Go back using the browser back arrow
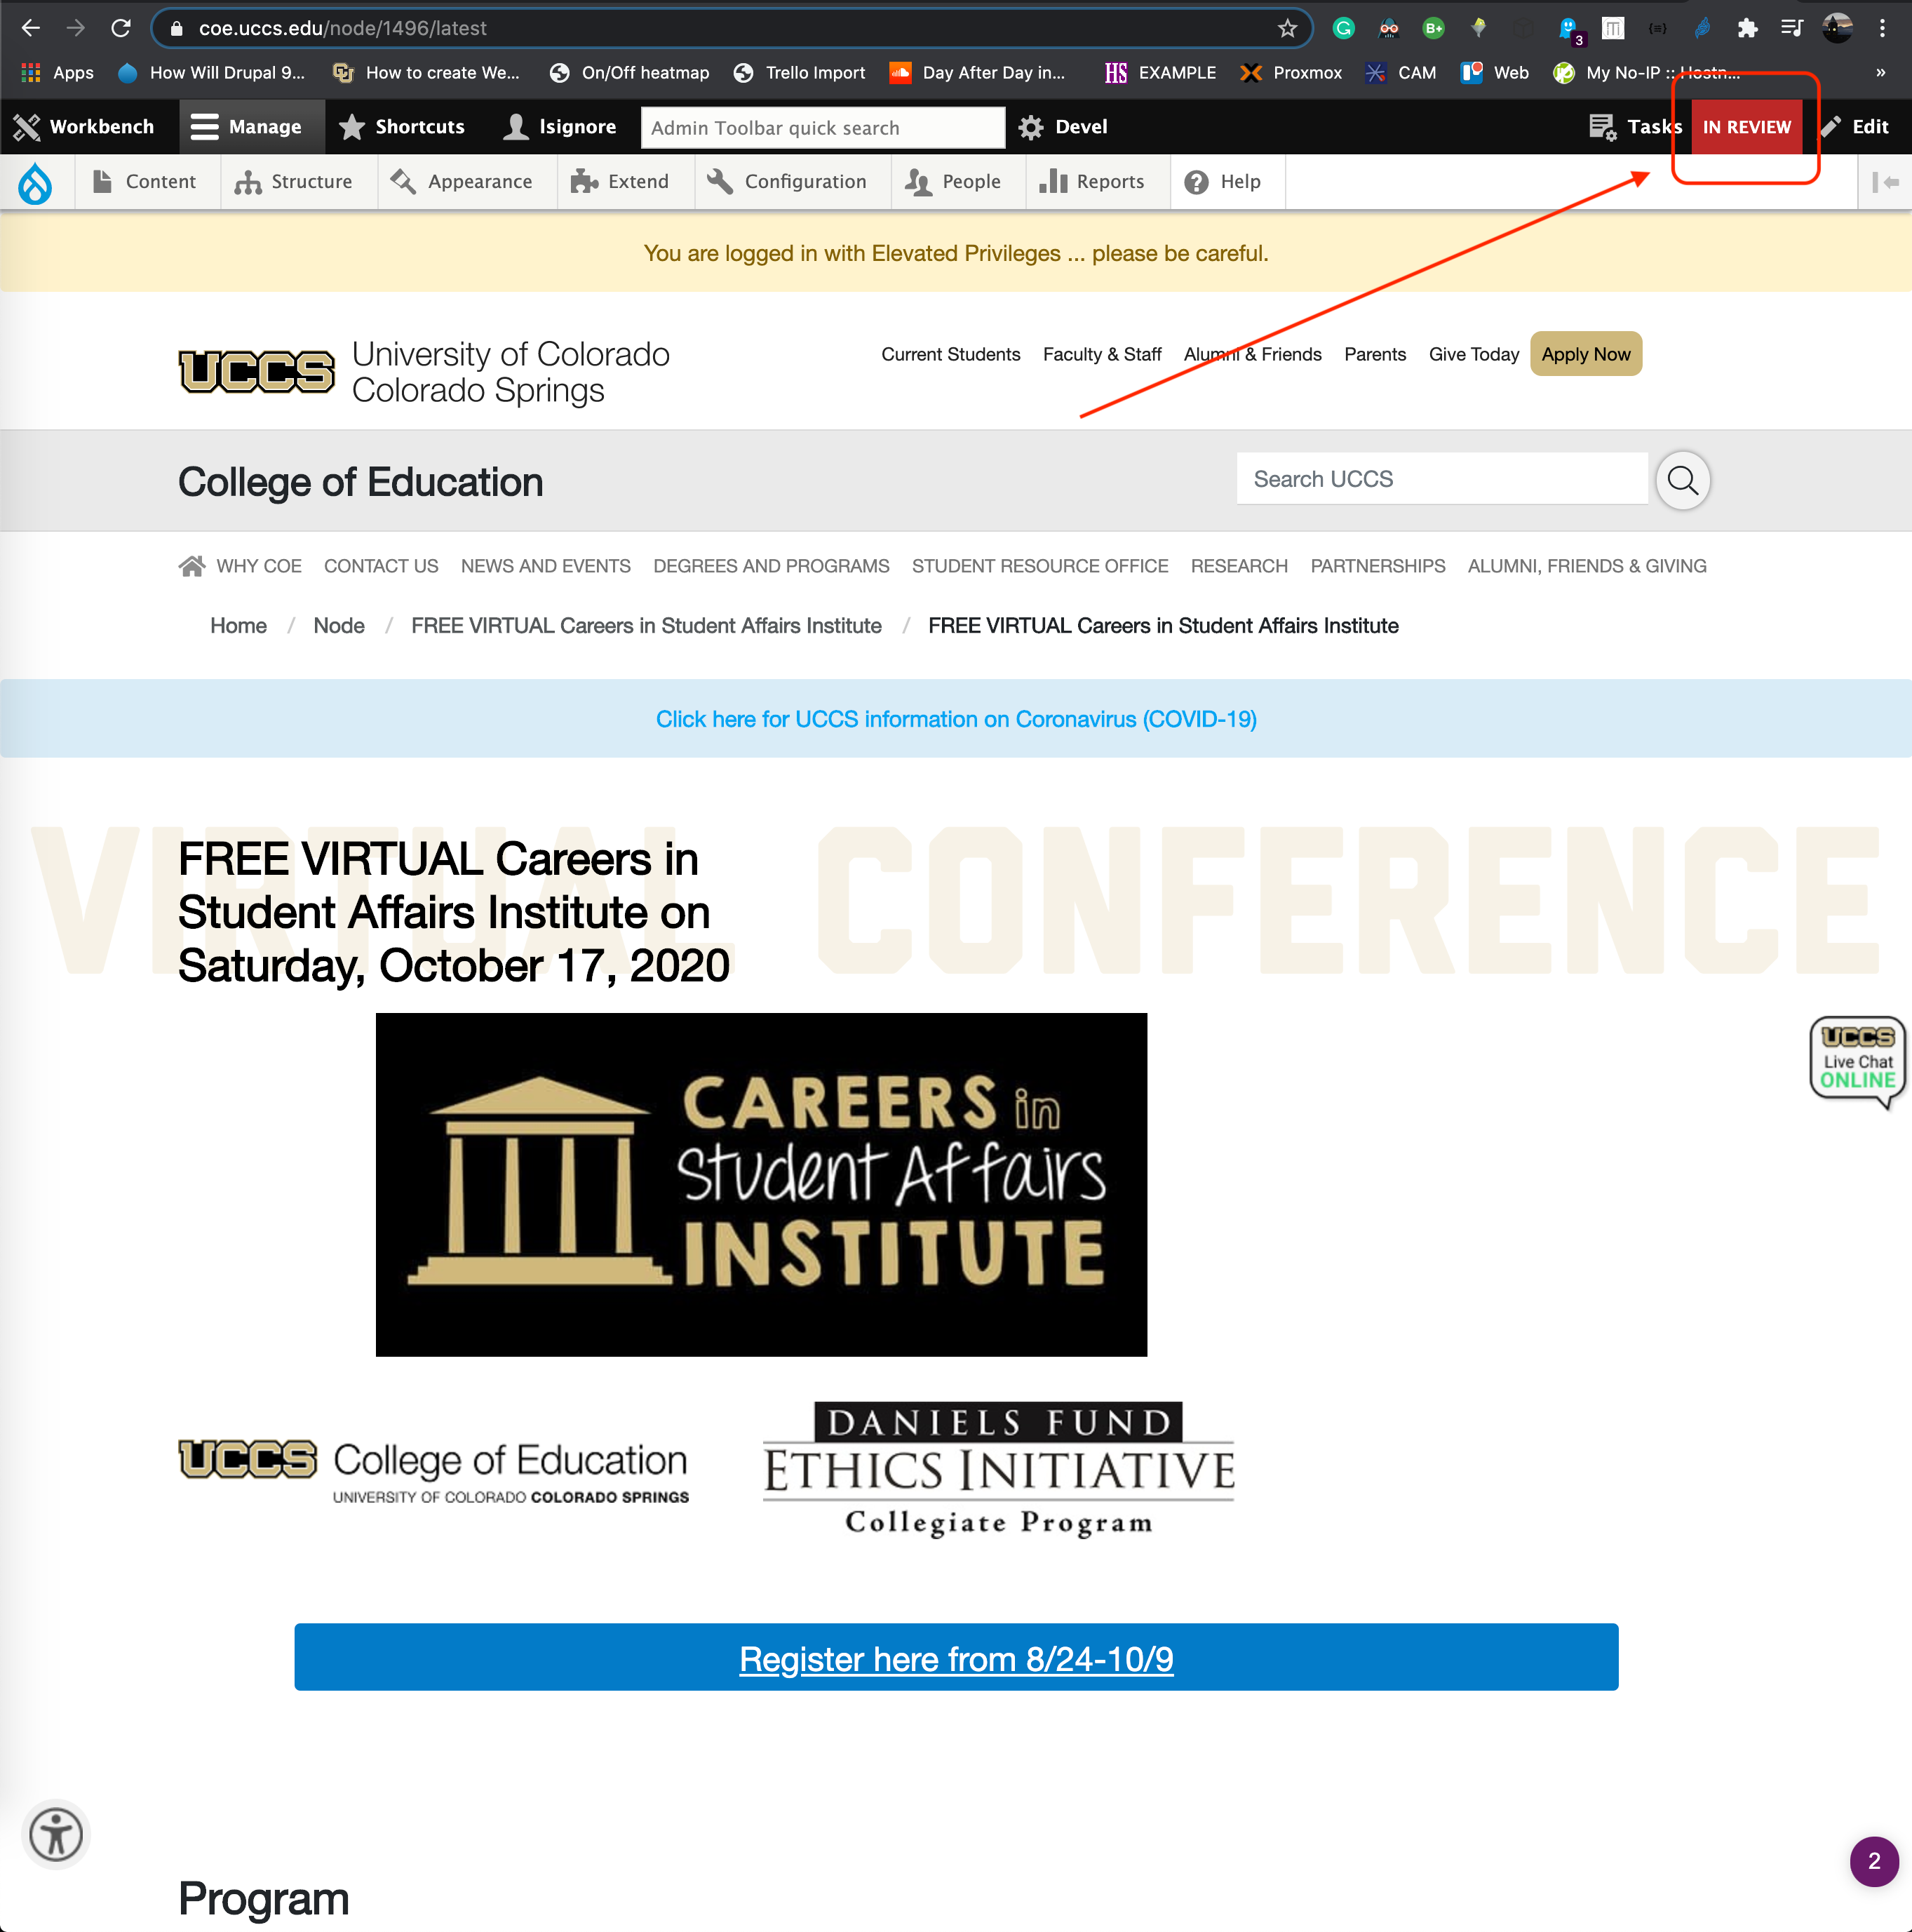 31,28
